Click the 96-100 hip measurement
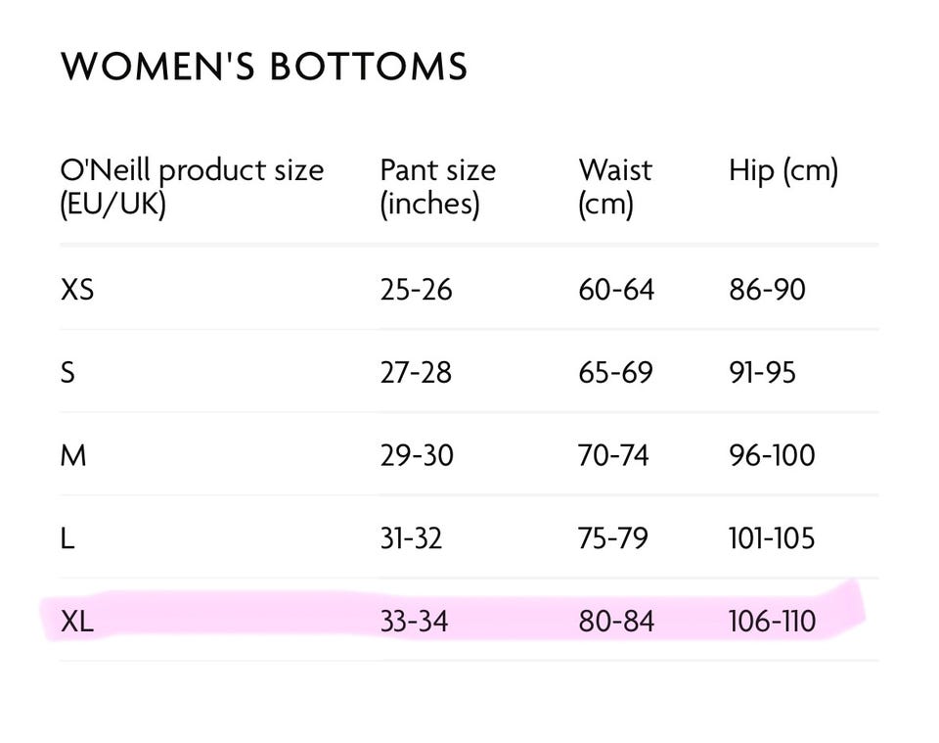 click(771, 455)
